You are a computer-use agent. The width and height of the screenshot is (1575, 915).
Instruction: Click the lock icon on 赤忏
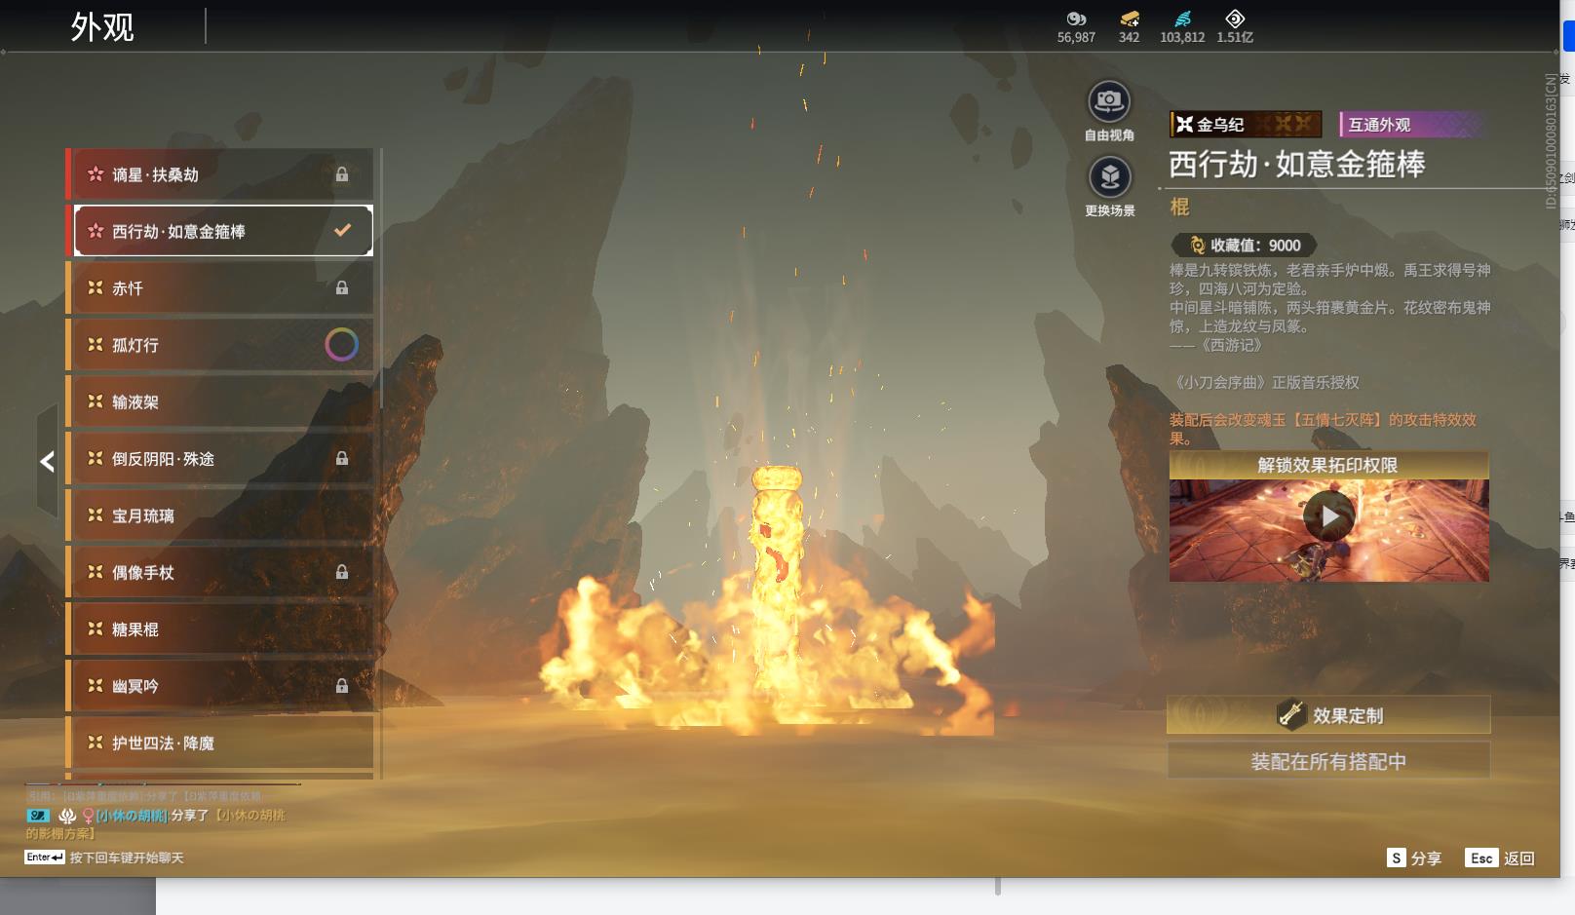[342, 288]
